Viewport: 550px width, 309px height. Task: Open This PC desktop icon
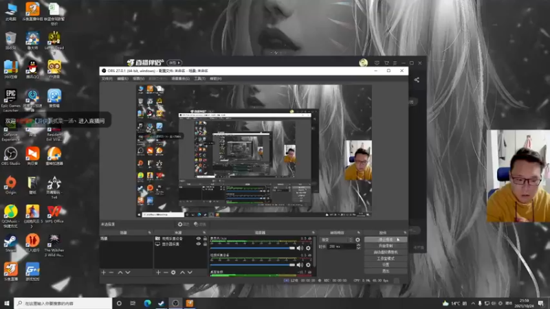tap(10, 12)
